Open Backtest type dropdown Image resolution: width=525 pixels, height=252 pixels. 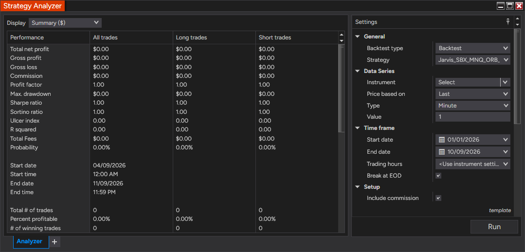click(473, 48)
